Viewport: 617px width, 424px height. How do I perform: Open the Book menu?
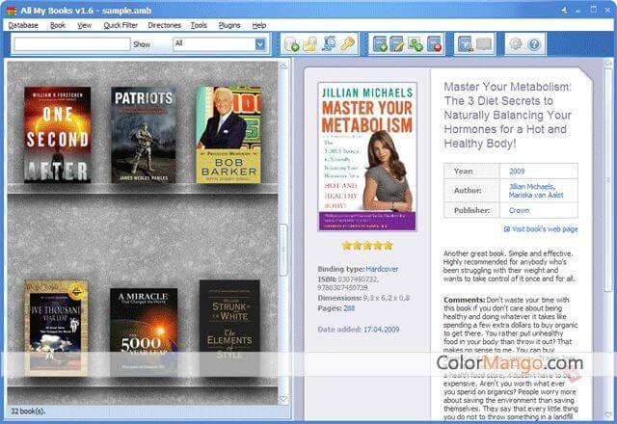click(58, 25)
